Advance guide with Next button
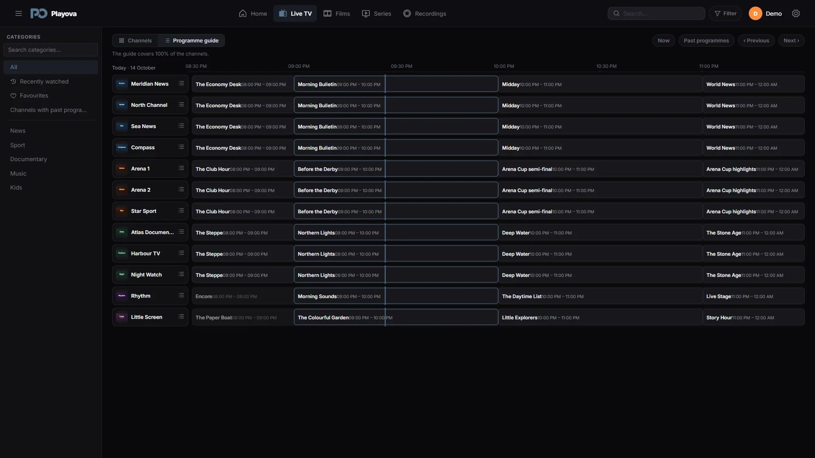The height and width of the screenshot is (458, 815). coord(791,41)
